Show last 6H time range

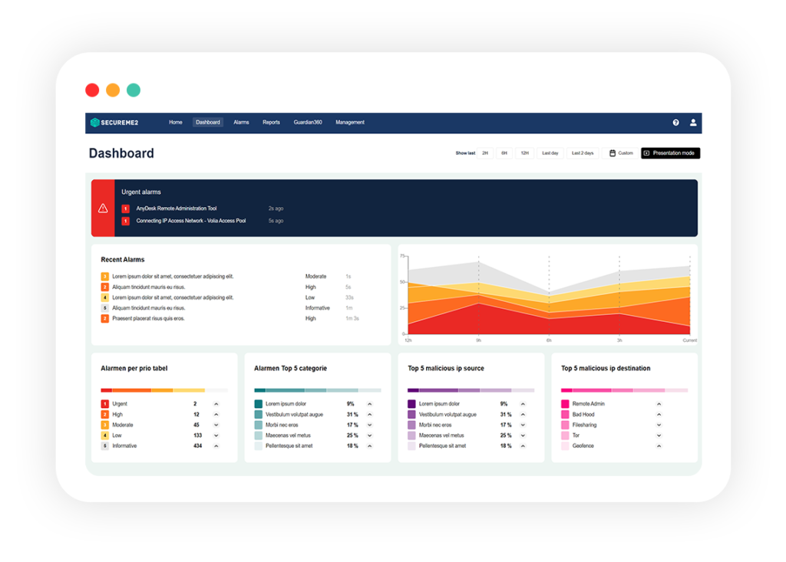(504, 153)
